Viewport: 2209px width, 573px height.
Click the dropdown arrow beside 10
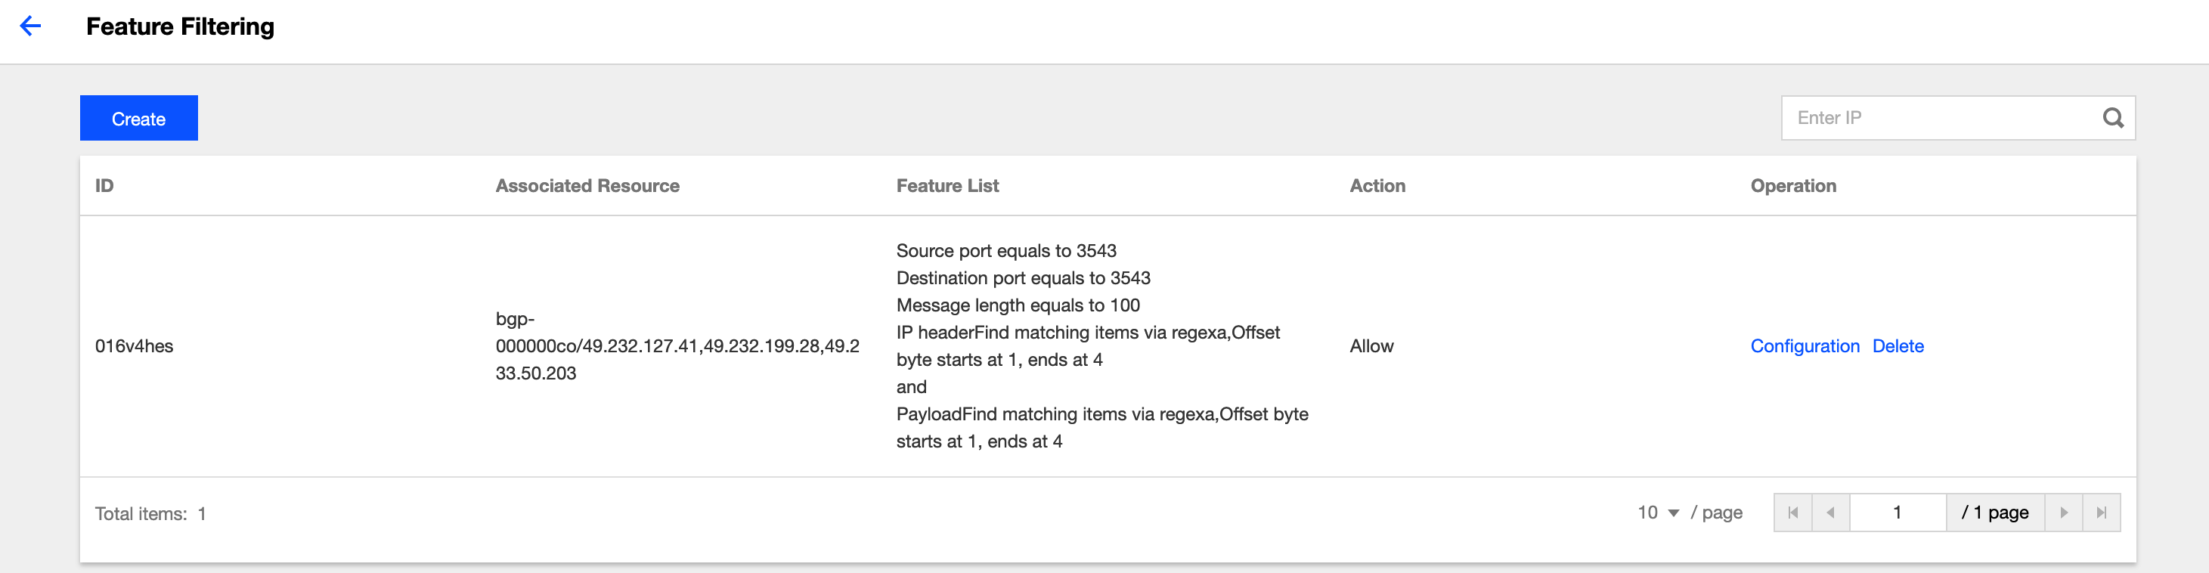pyautogui.click(x=1673, y=514)
